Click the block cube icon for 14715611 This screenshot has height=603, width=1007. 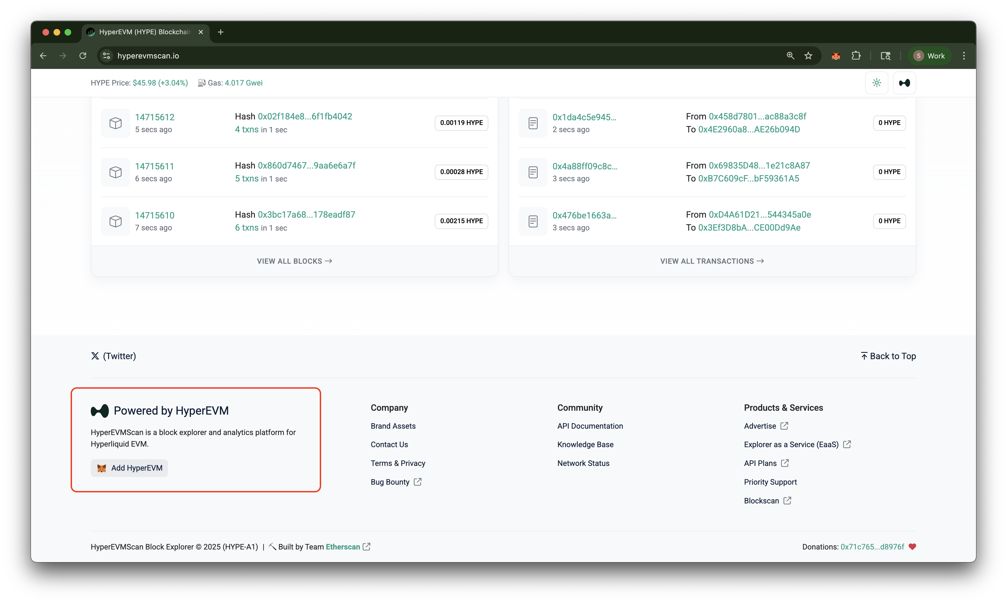(115, 172)
